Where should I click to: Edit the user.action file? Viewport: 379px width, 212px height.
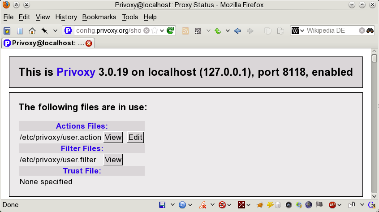(135, 137)
